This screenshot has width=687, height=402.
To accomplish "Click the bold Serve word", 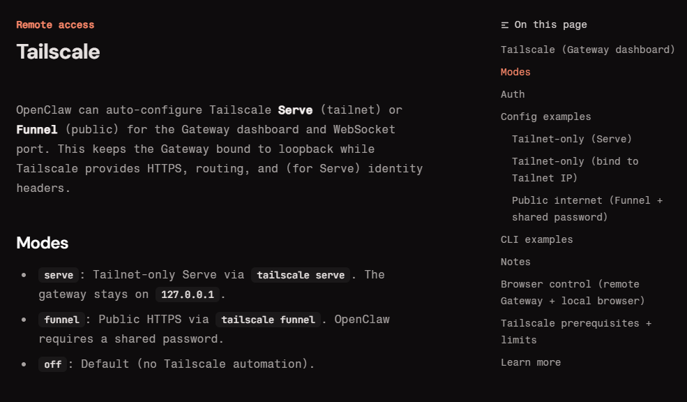I will pyautogui.click(x=295, y=110).
